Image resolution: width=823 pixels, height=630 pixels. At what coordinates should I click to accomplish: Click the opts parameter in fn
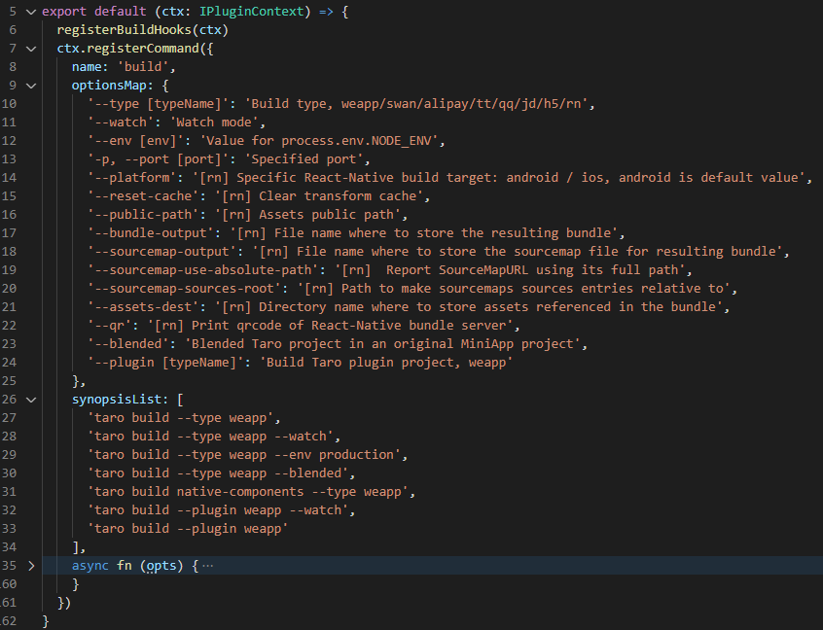click(161, 566)
